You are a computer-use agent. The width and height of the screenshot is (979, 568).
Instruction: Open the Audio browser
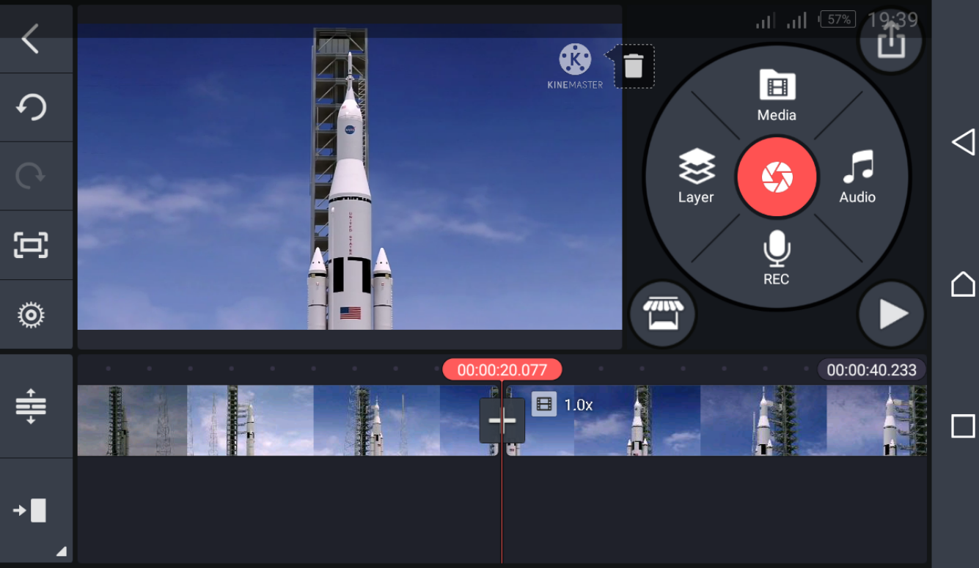point(857,174)
